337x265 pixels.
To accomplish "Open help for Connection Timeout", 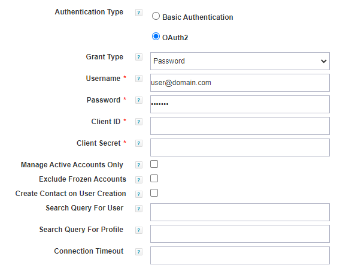I will point(139,252).
